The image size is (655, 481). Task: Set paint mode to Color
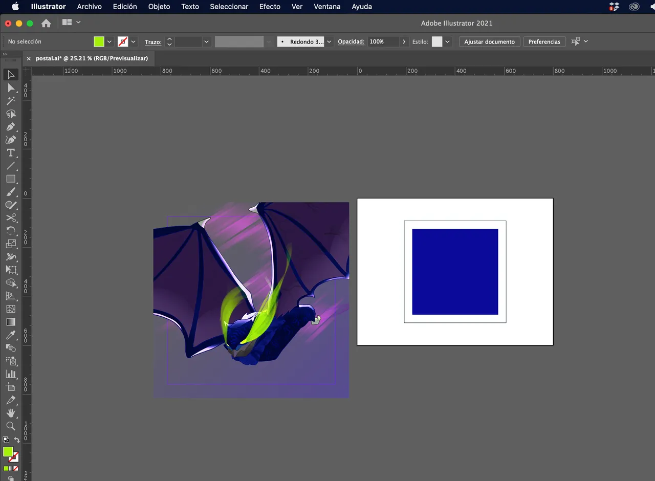point(6,468)
